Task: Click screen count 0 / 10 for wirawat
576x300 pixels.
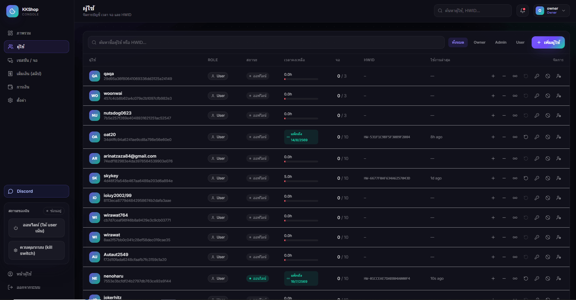Action: [x=343, y=237]
